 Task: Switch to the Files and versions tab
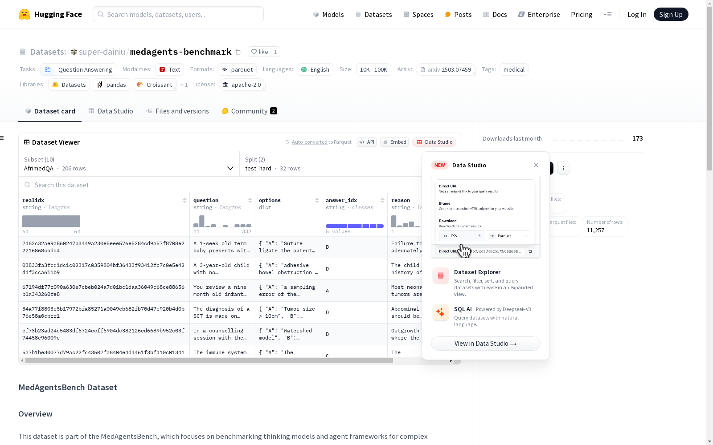point(177,111)
